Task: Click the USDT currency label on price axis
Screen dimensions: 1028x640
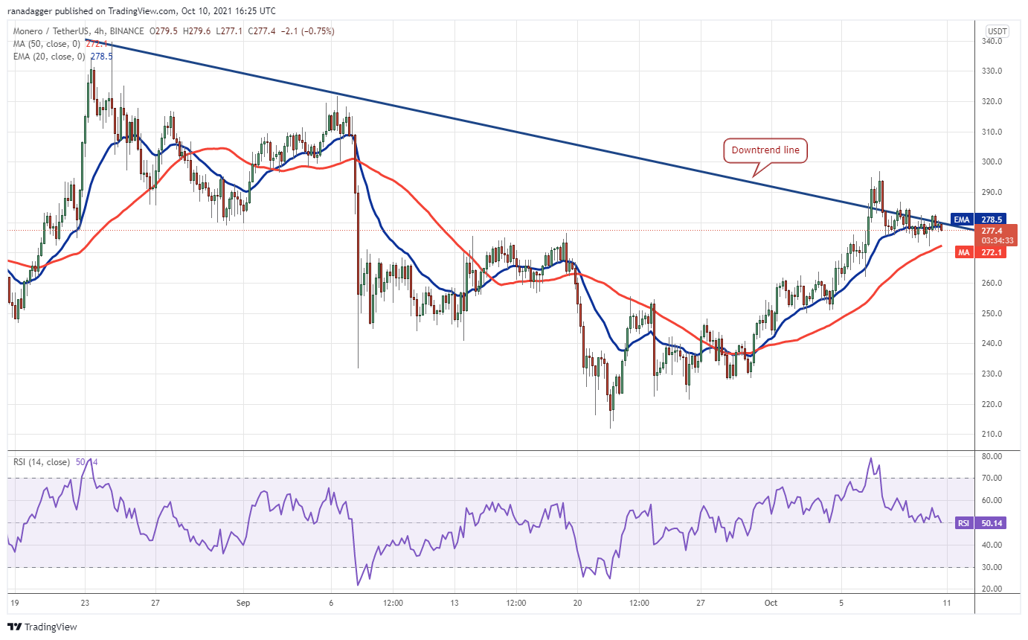Action: [996, 31]
